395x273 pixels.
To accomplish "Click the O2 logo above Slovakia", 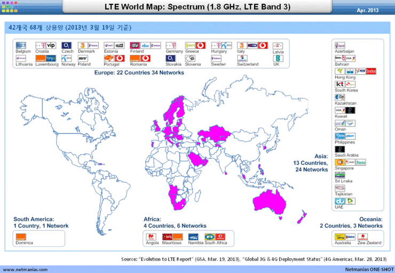I will click(171, 58).
